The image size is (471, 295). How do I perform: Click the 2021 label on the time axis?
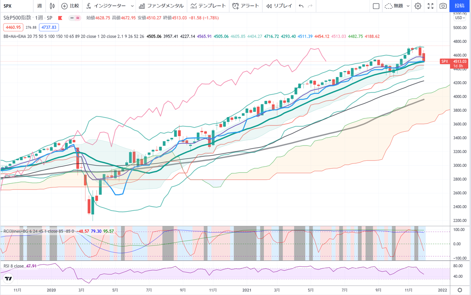(246, 290)
